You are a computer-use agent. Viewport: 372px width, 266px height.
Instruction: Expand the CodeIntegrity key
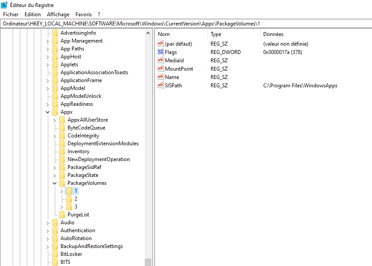[x=55, y=136]
